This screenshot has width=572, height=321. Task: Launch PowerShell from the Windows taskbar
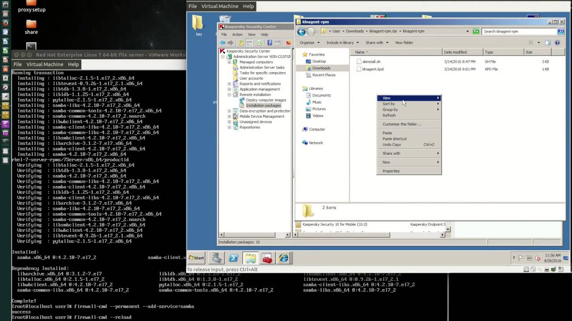[x=234, y=258]
